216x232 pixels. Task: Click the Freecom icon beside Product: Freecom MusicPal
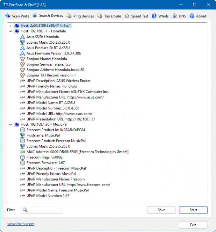coord(22,141)
